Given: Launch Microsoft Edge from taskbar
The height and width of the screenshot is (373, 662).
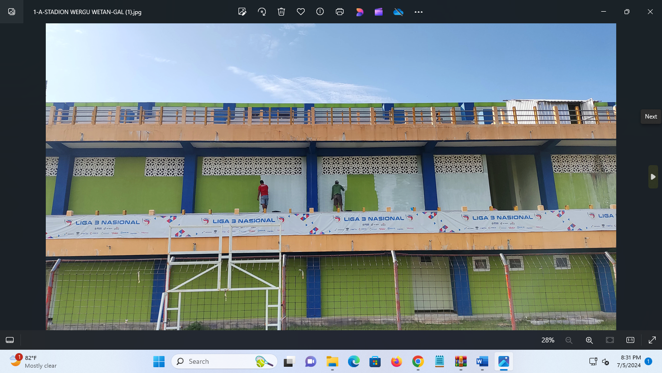Looking at the screenshot, I should 353,361.
